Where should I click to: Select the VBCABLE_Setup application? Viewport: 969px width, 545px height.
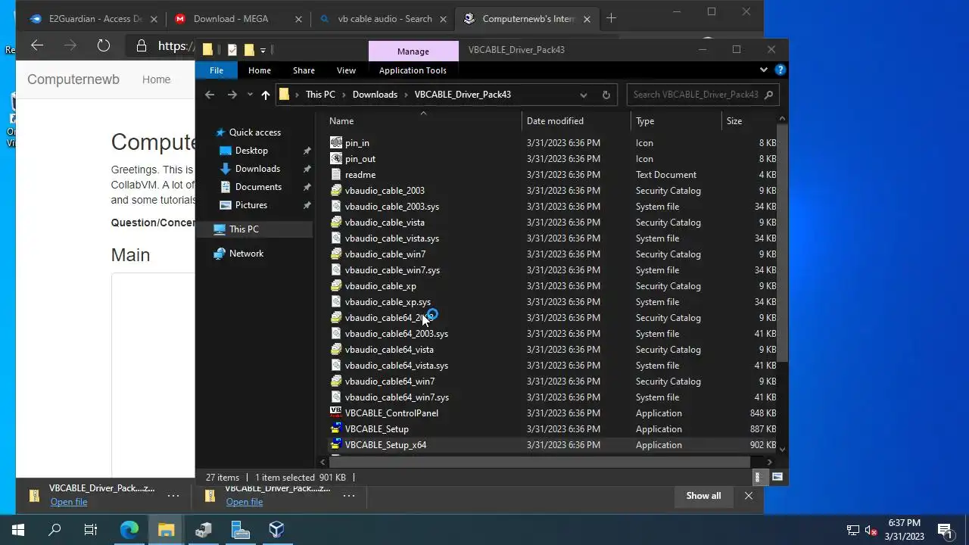[376, 428]
